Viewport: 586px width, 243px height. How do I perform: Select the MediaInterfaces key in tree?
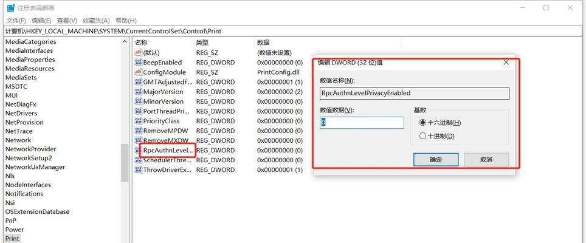point(29,51)
